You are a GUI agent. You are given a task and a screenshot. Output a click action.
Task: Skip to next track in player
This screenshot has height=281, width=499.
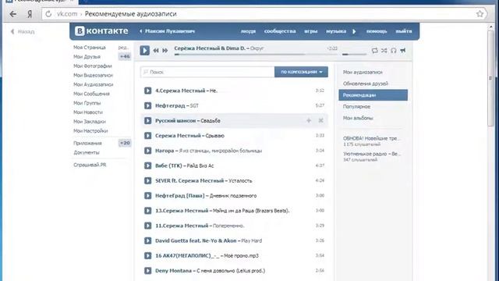pos(165,51)
